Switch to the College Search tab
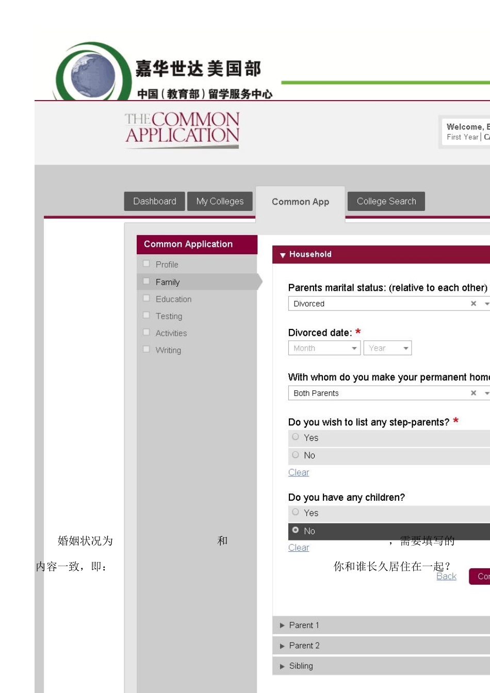The height and width of the screenshot is (693, 490). coord(386,201)
